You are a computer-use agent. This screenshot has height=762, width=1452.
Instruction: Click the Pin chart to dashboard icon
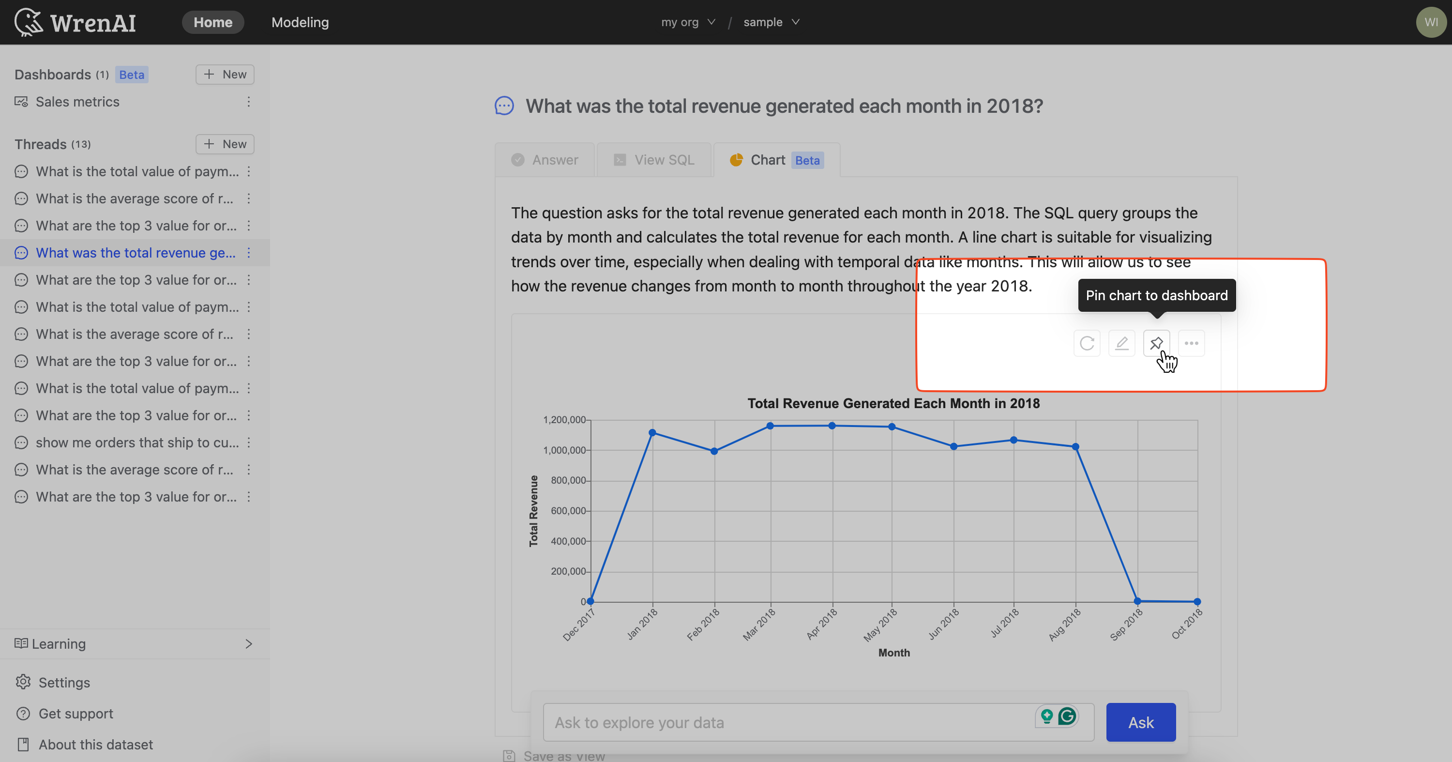coord(1155,343)
